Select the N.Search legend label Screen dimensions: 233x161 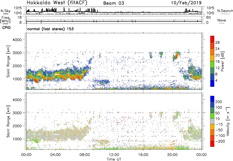[225, 11]
